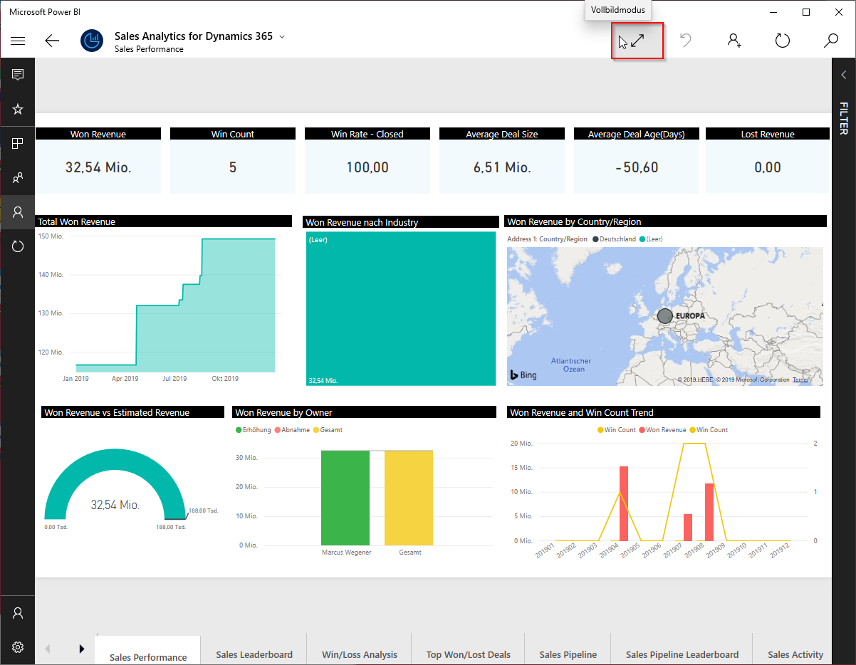Click green Marcus Wegener bar
Viewport: 856px width, 665px height.
click(345, 497)
